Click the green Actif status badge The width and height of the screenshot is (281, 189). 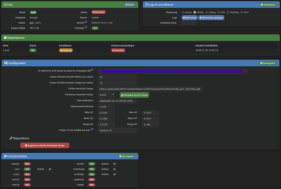33,12
